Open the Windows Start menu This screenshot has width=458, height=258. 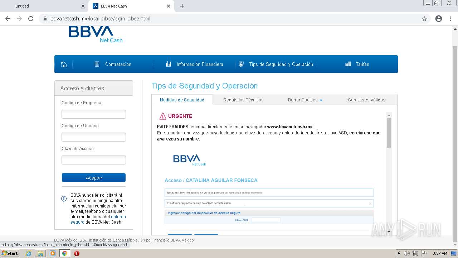point(10,253)
